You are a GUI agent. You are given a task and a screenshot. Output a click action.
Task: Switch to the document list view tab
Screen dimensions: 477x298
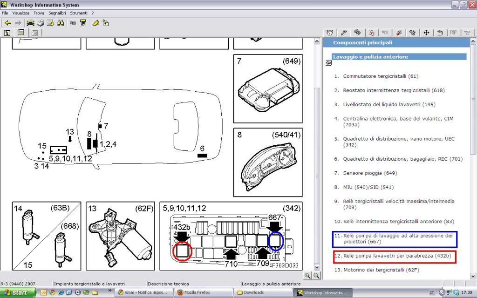(x=20, y=33)
